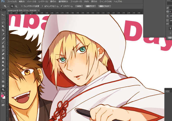Close the poster.psd document tab

(38, 10)
